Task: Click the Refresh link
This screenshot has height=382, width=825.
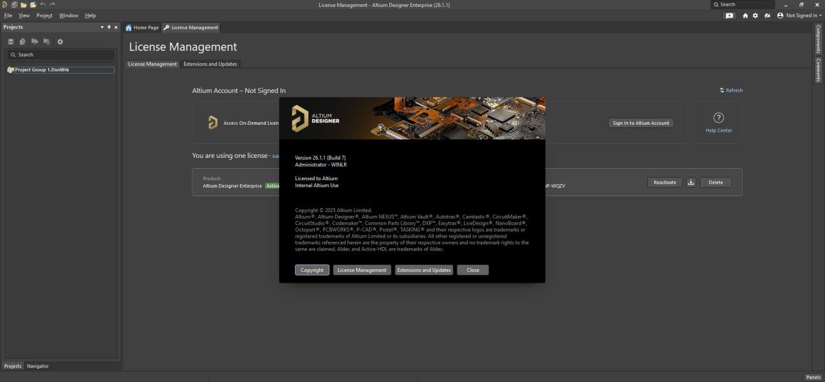Action: click(x=731, y=90)
